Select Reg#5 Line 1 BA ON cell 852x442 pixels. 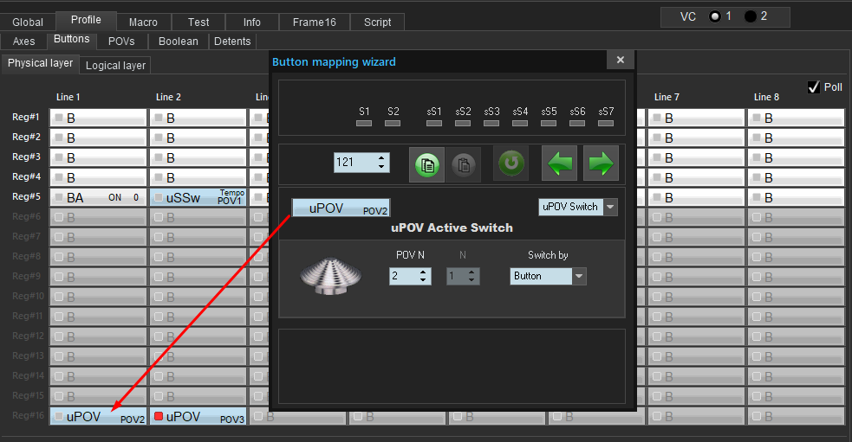point(98,197)
